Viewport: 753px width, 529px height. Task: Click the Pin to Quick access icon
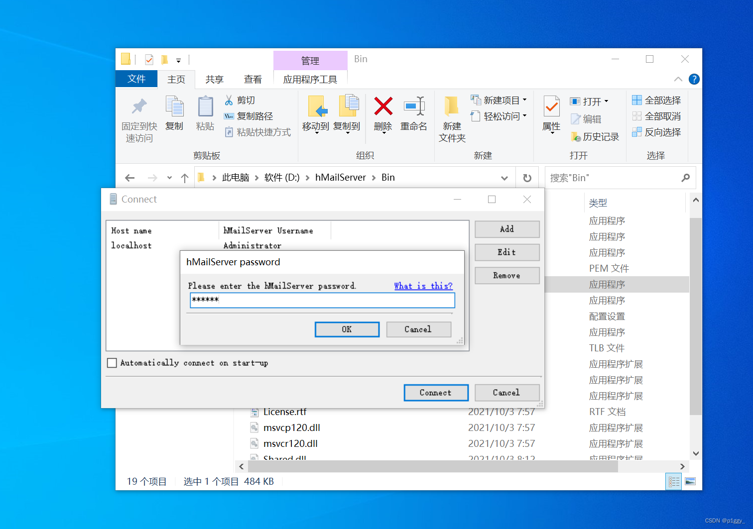click(x=139, y=106)
